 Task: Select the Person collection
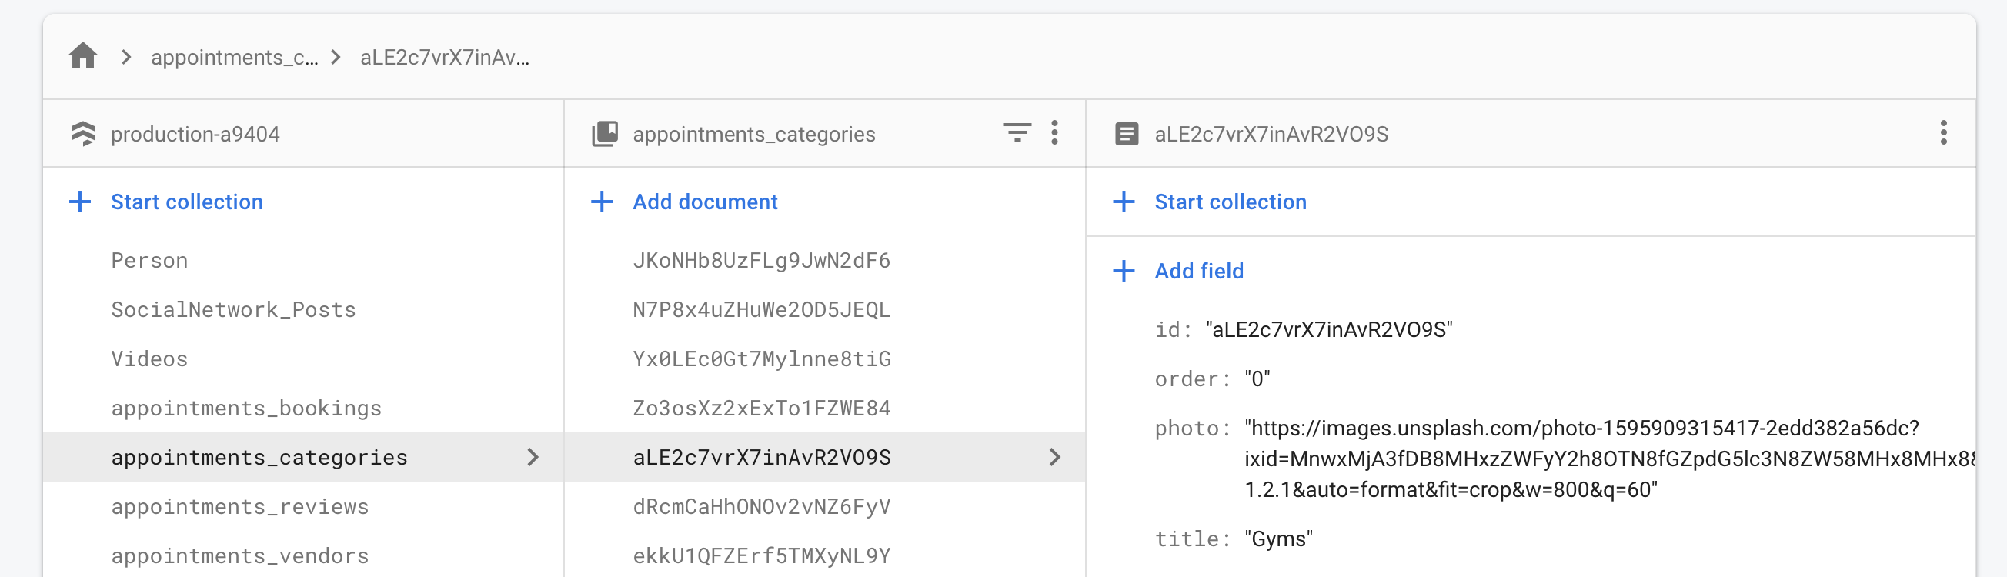(x=149, y=260)
